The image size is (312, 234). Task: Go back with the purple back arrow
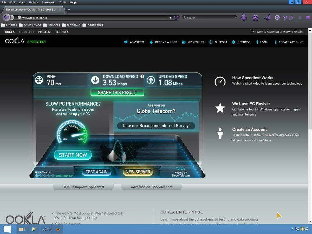tap(6, 17)
